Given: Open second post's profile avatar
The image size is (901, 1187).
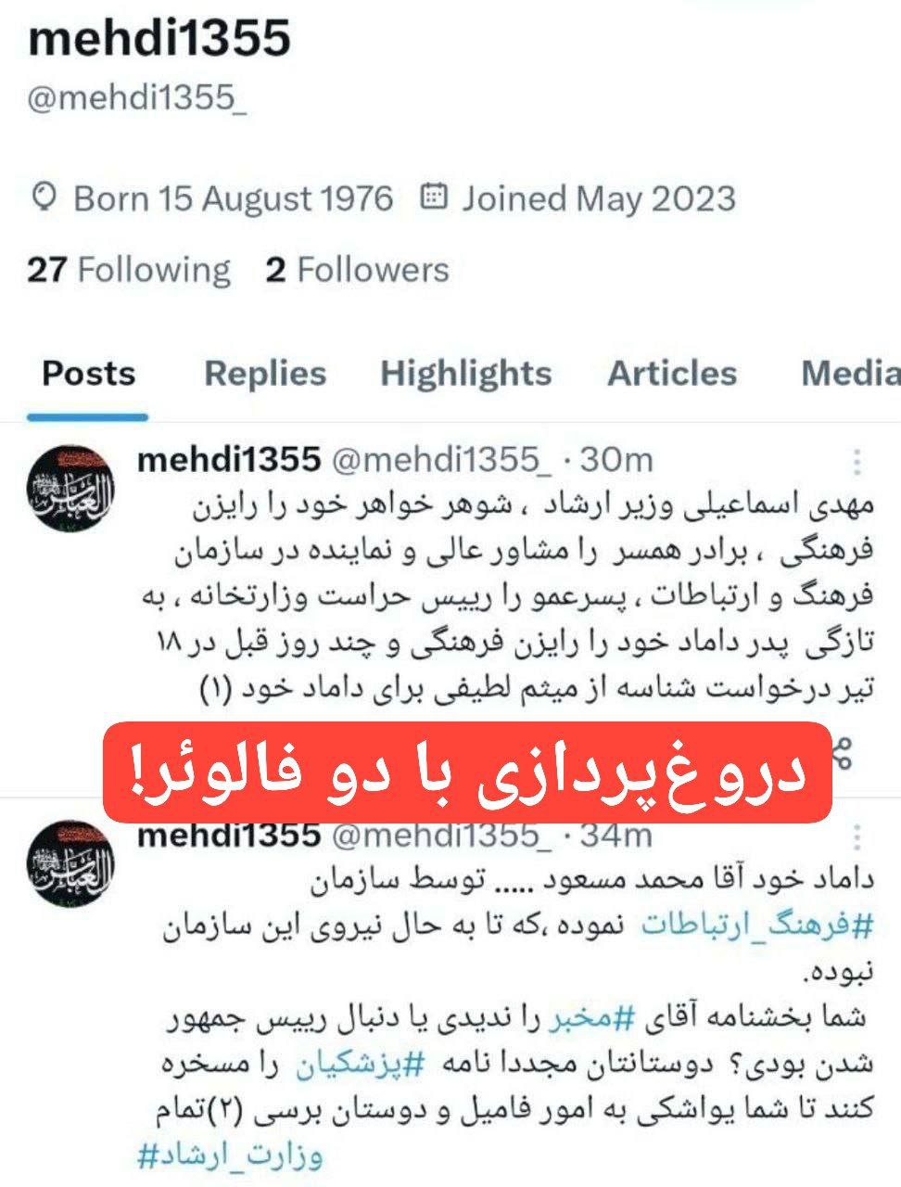Looking at the screenshot, I should coord(71,863).
